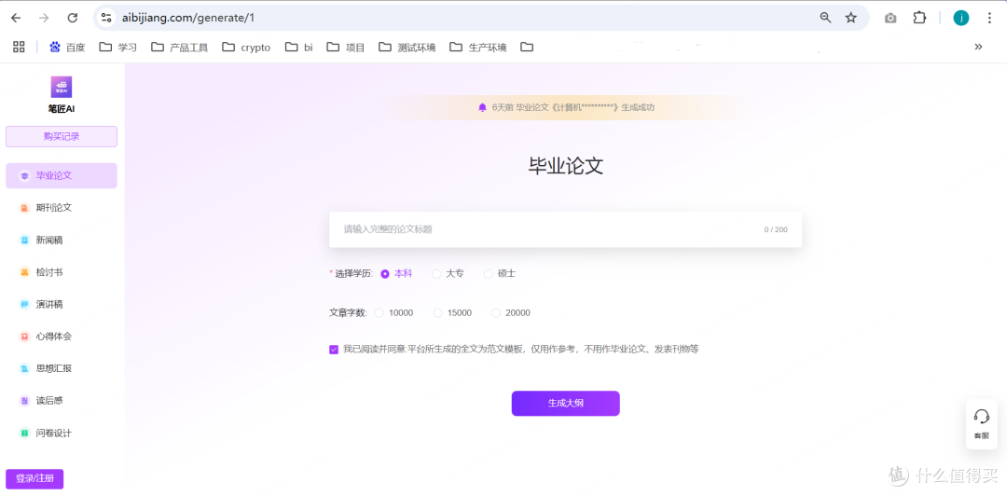Open the 百度 bookmark
Image resolution: width=1007 pixels, height=496 pixels.
point(67,47)
